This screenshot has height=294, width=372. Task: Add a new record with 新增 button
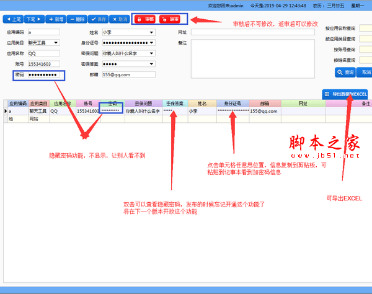[56, 19]
